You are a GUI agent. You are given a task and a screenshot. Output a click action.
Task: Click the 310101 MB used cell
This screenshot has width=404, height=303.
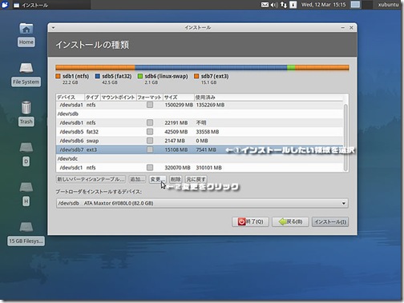208,168
